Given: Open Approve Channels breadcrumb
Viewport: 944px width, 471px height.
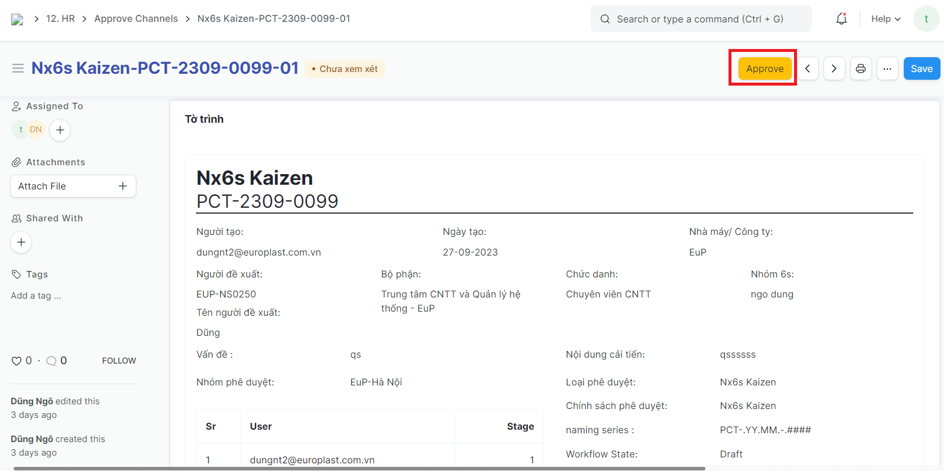Looking at the screenshot, I should pyautogui.click(x=136, y=19).
